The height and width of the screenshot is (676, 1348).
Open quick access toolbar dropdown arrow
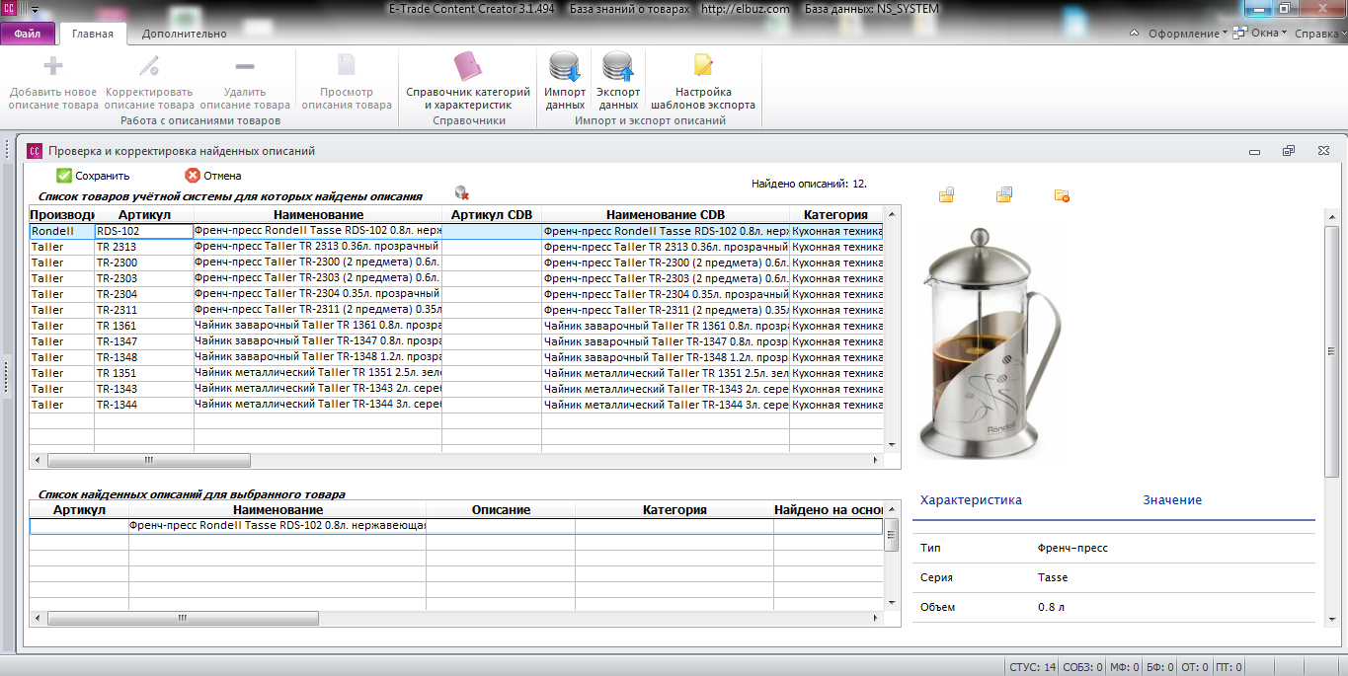tap(36, 9)
